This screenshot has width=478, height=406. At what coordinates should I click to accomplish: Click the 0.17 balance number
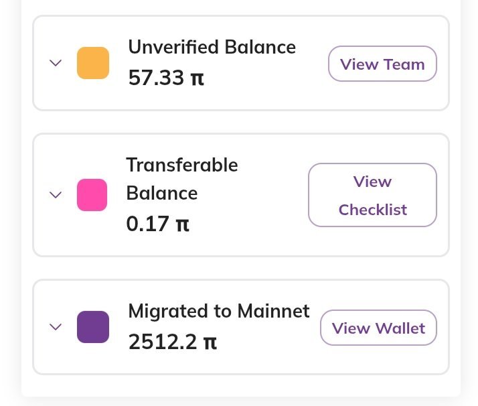pos(147,223)
